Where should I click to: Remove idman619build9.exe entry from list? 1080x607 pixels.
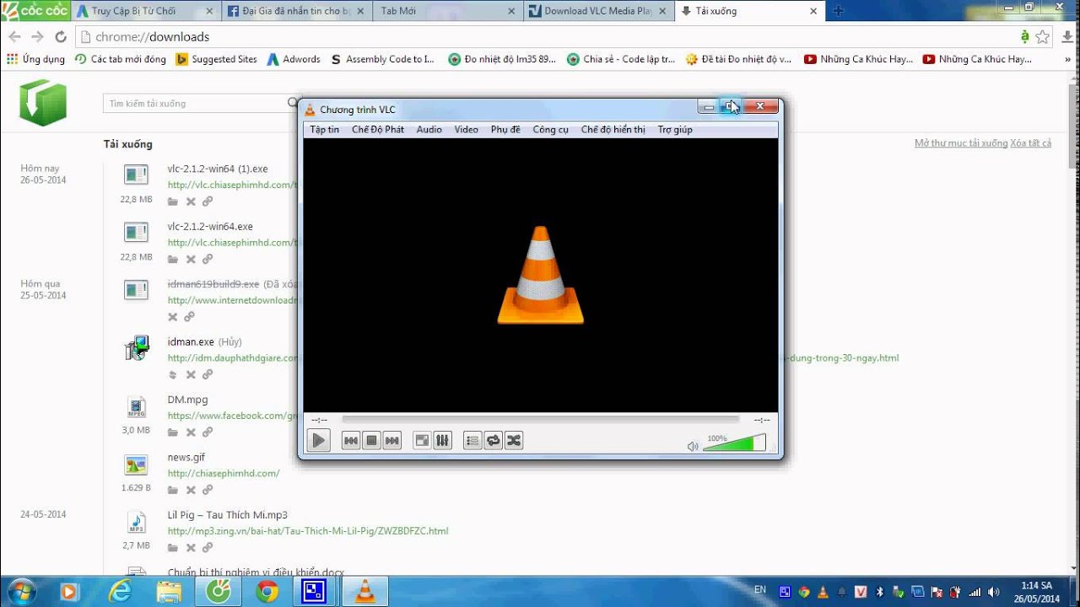173,317
